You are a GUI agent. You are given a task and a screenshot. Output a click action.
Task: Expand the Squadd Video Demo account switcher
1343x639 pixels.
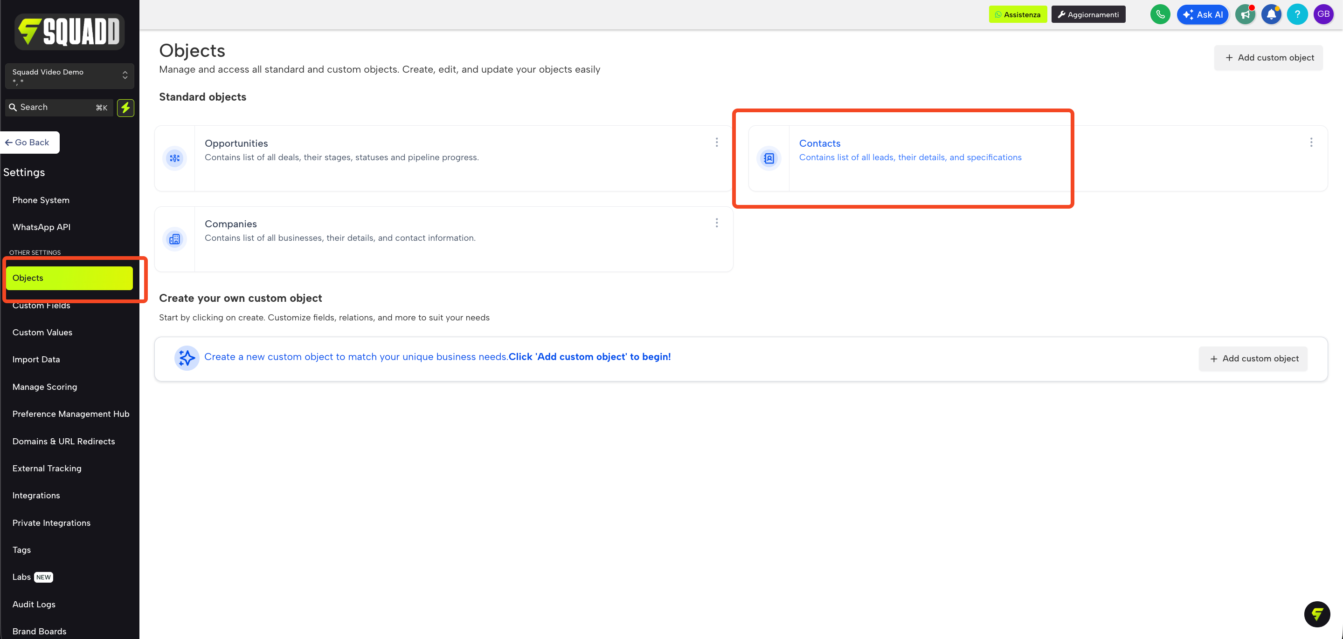point(69,76)
